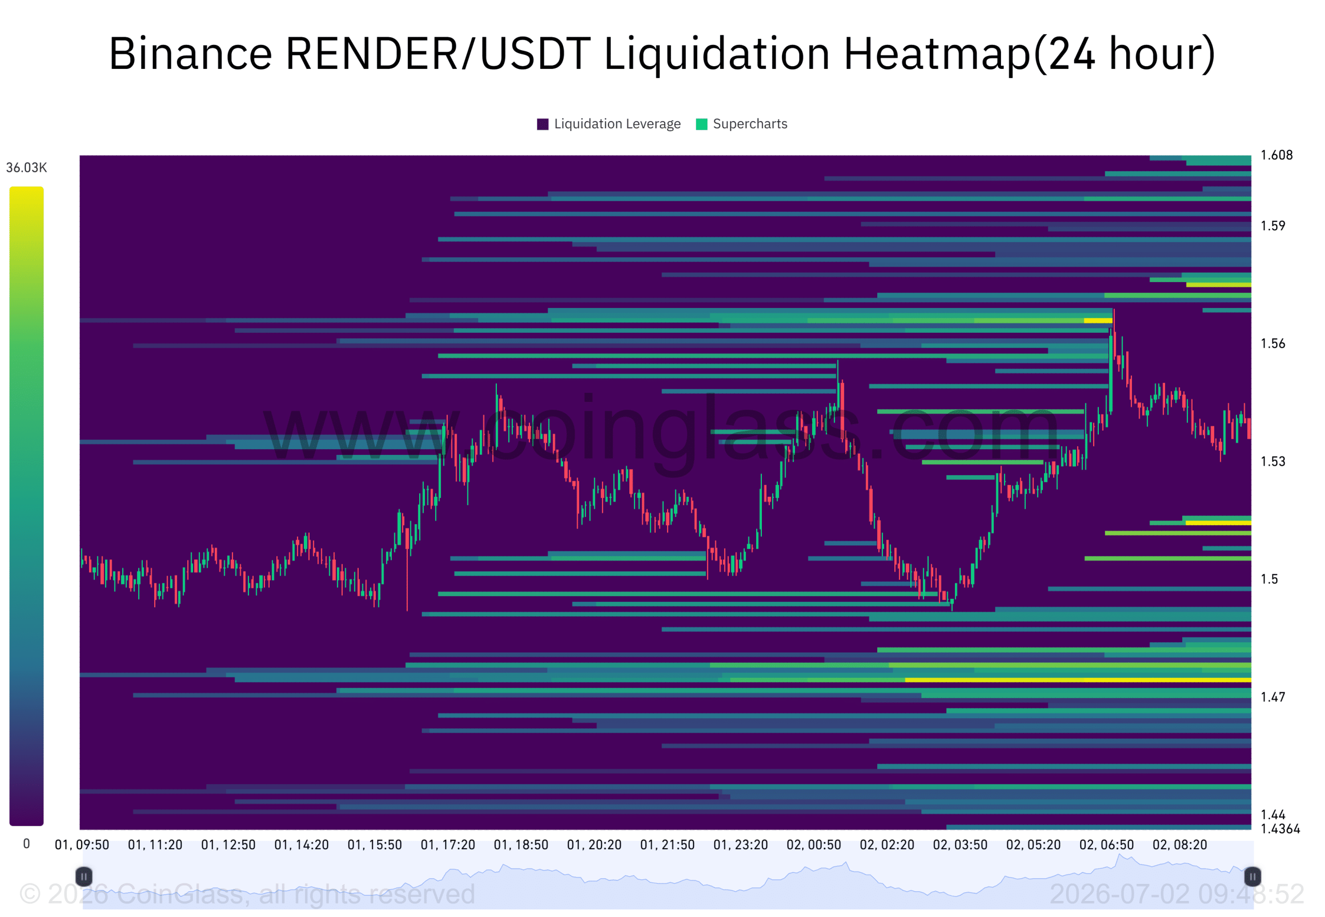1325x917 pixels.
Task: Click the 1.44 price axis label
Action: [1273, 815]
